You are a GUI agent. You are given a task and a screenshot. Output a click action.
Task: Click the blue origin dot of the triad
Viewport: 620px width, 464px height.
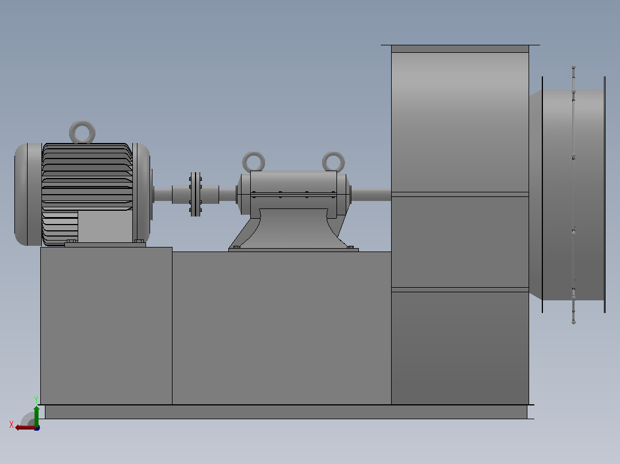click(37, 428)
